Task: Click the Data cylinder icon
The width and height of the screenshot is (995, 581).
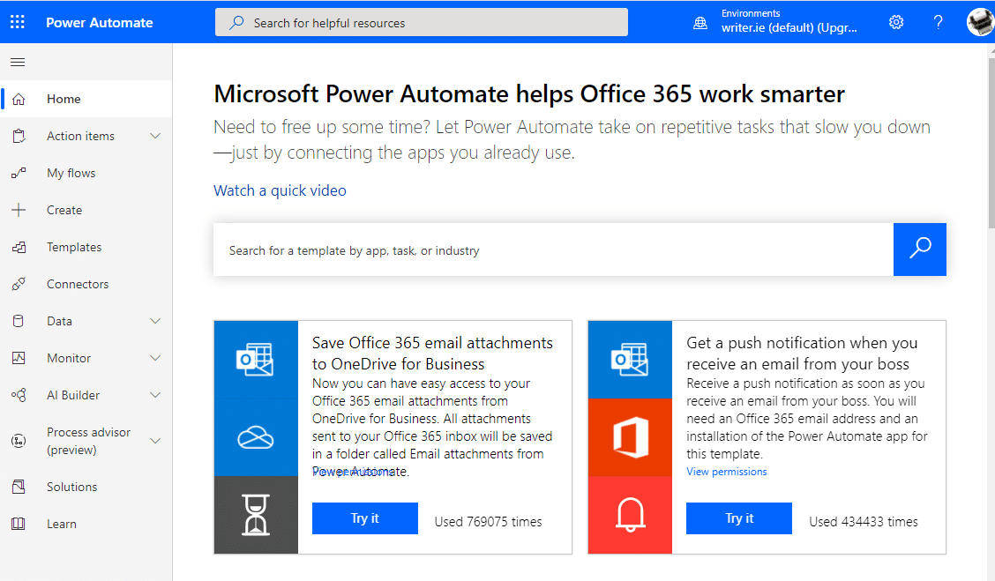Action: pos(19,321)
